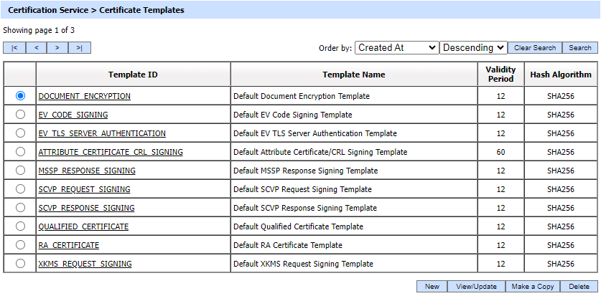Open the XKMS_REQUEST_SIGNING template link

(85, 264)
